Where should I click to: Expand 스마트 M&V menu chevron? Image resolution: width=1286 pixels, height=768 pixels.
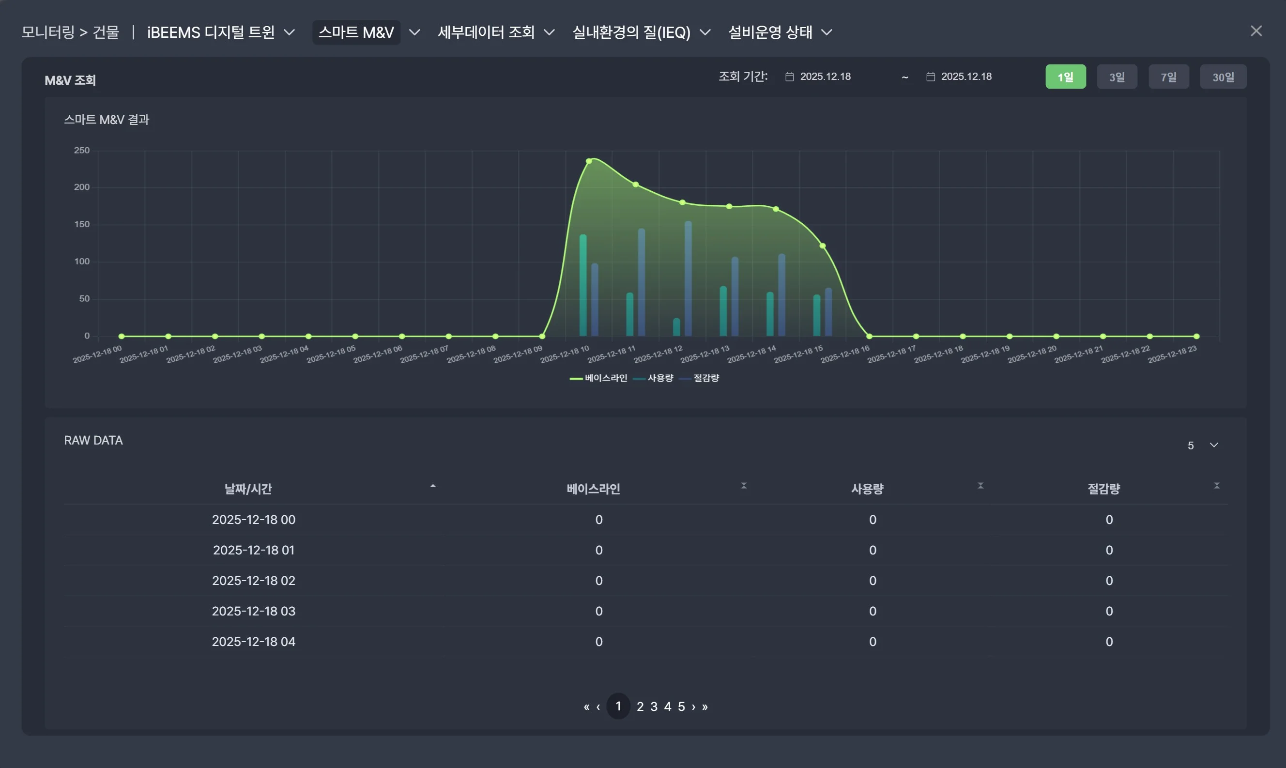pyautogui.click(x=414, y=32)
